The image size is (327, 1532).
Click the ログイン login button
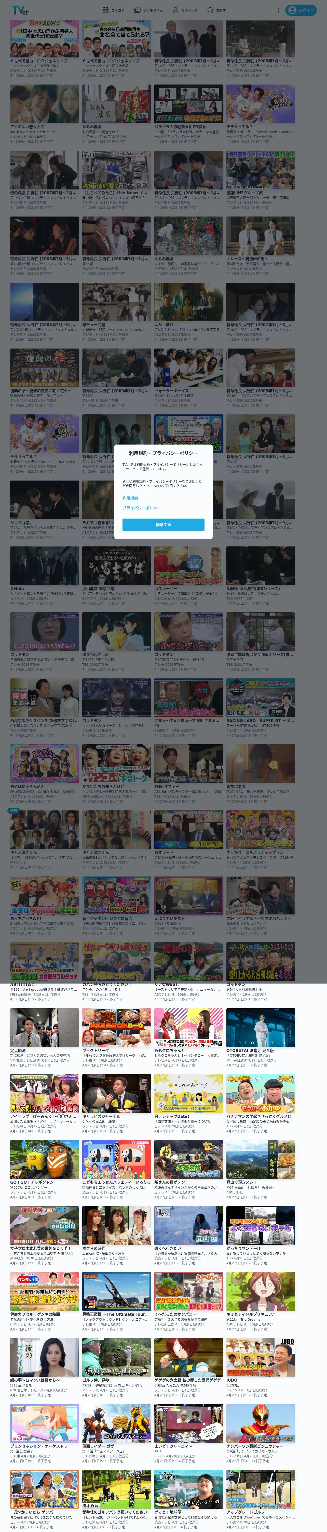point(301,10)
